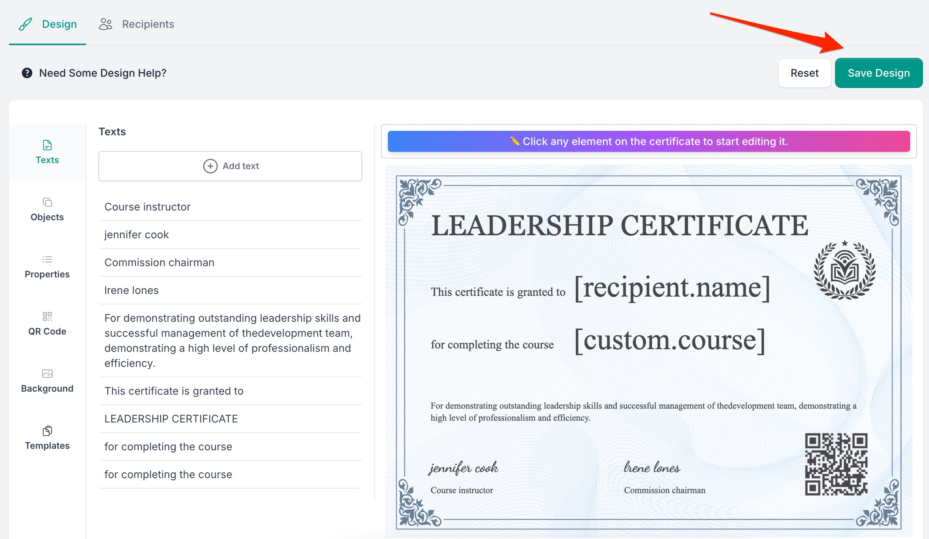
Task: Select the 'LEADERSHIP CERTIFICATE' text list entry
Action: pyautogui.click(x=171, y=419)
